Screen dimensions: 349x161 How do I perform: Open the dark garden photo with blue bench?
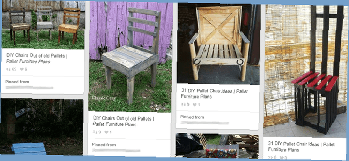tap(42, 127)
